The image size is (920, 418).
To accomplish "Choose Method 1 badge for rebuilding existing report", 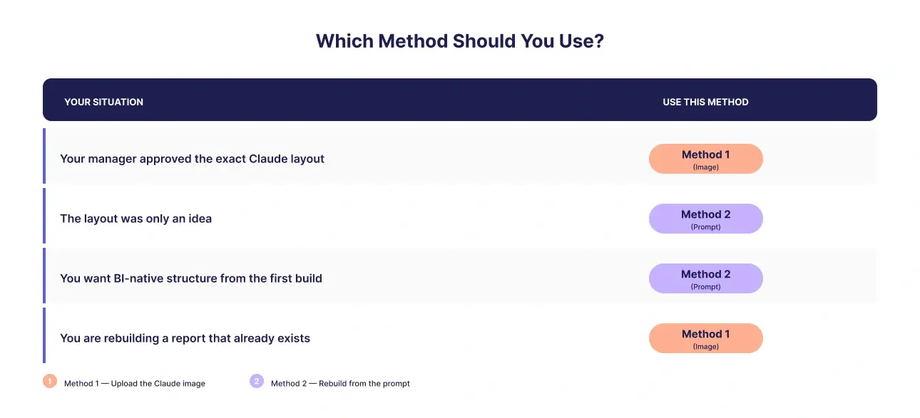I will point(705,338).
